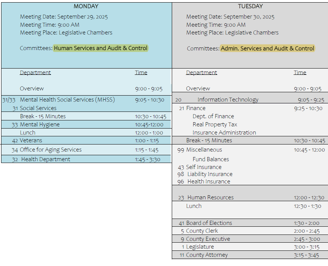Click the Information Technology row on Tuesday
The image size is (328, 266).
(x=228, y=100)
